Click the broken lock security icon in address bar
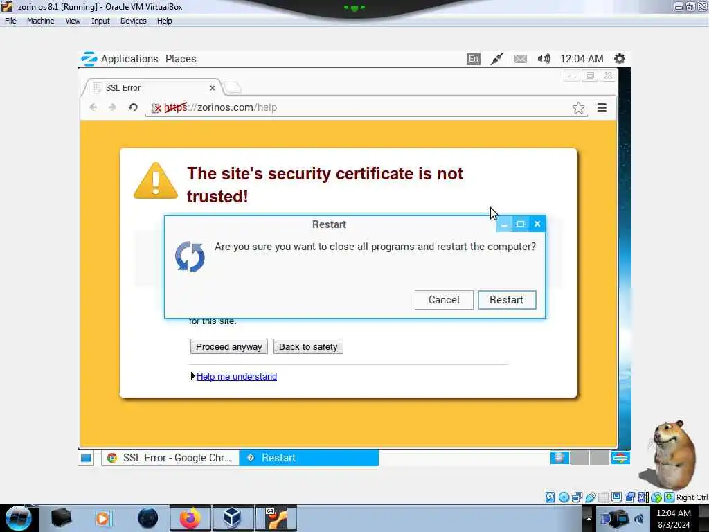 [x=156, y=107]
